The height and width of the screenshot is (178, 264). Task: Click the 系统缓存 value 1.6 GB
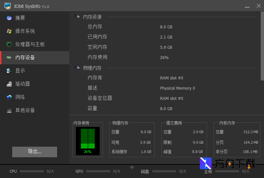tap(146, 152)
